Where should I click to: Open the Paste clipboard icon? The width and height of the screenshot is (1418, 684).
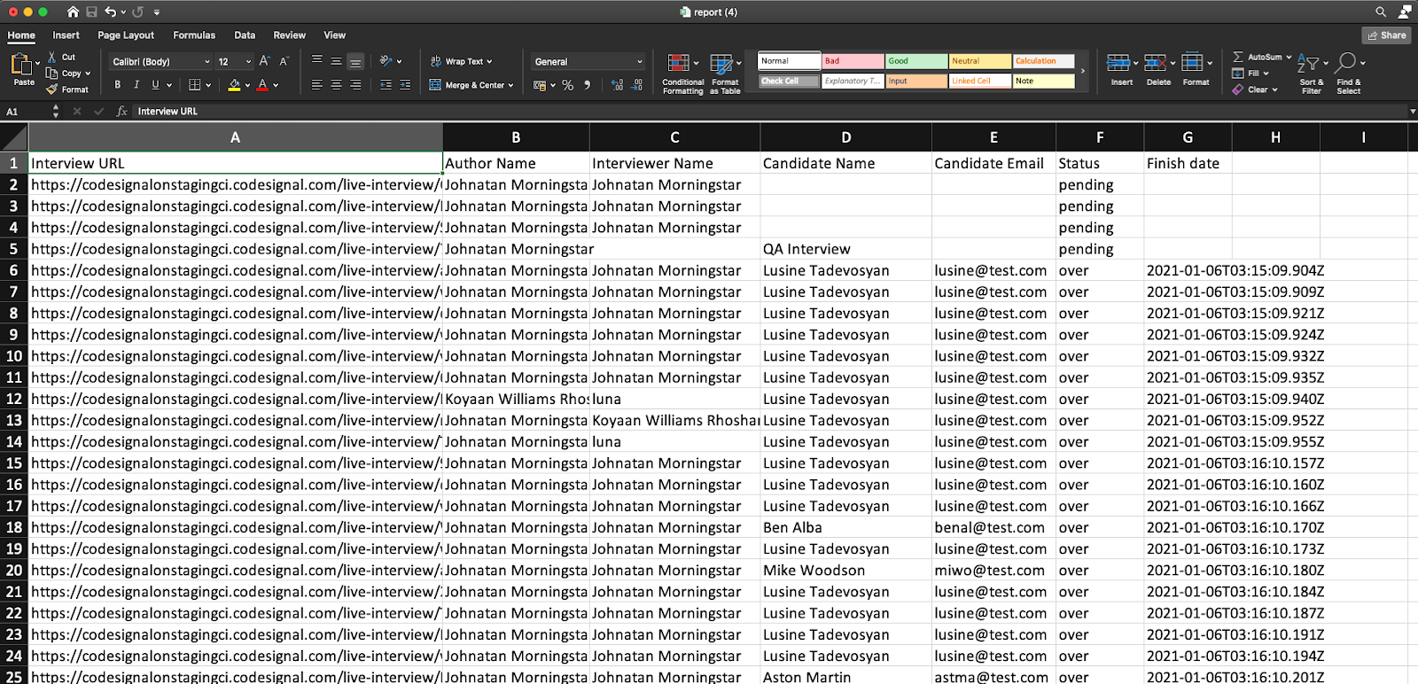20,64
